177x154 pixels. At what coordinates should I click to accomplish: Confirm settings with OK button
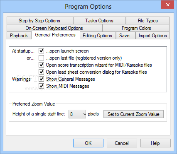click(88, 143)
